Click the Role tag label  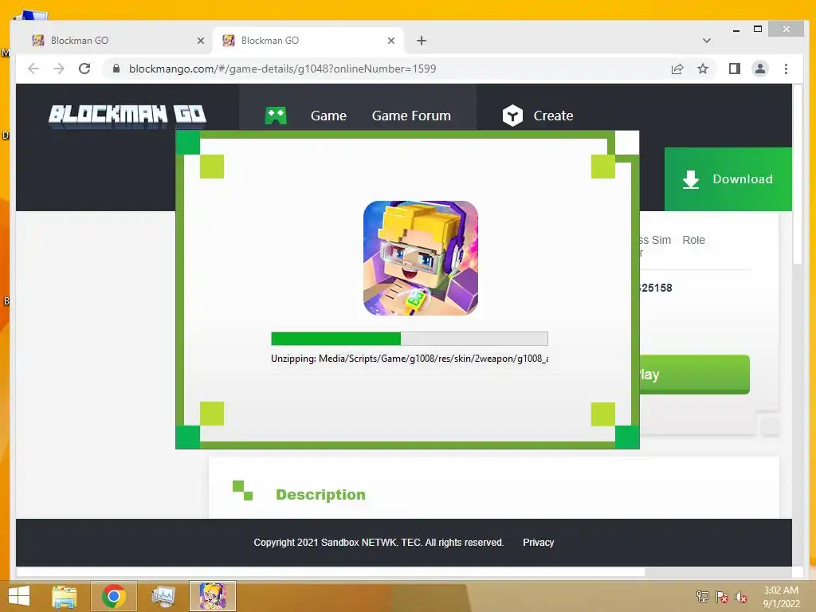click(694, 240)
